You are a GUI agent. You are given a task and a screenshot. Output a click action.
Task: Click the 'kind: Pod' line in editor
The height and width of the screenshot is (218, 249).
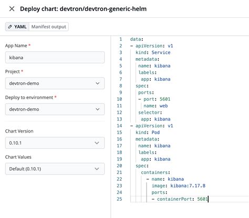click(x=148, y=133)
